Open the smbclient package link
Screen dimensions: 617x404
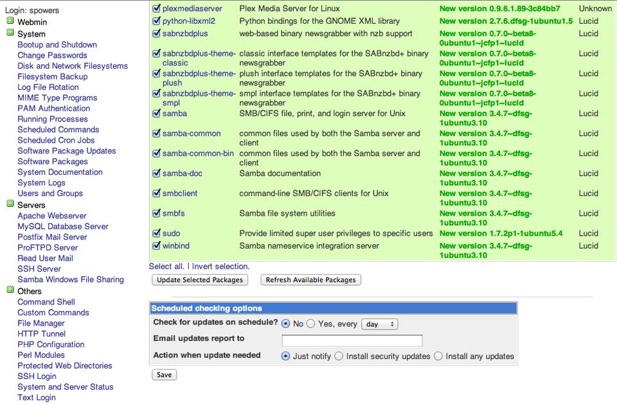180,193
